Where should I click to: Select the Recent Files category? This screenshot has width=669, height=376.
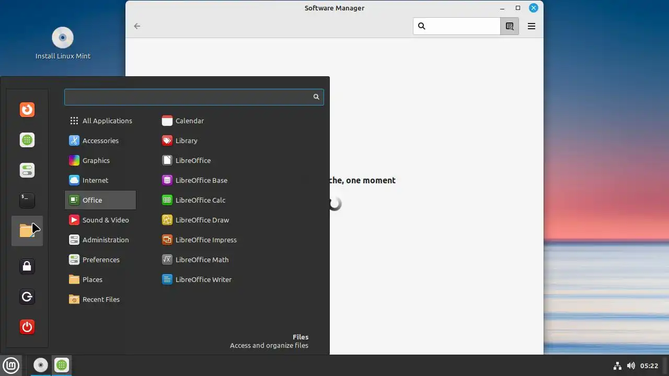100,299
